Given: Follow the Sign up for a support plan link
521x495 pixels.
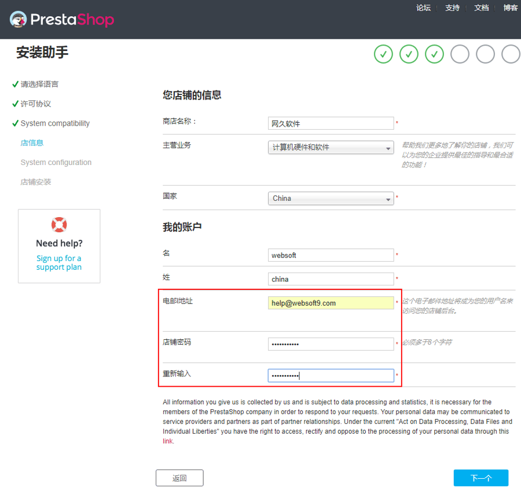Looking at the screenshot, I should coord(59,263).
